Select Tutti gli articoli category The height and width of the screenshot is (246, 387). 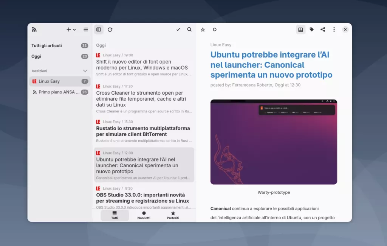click(x=59, y=45)
